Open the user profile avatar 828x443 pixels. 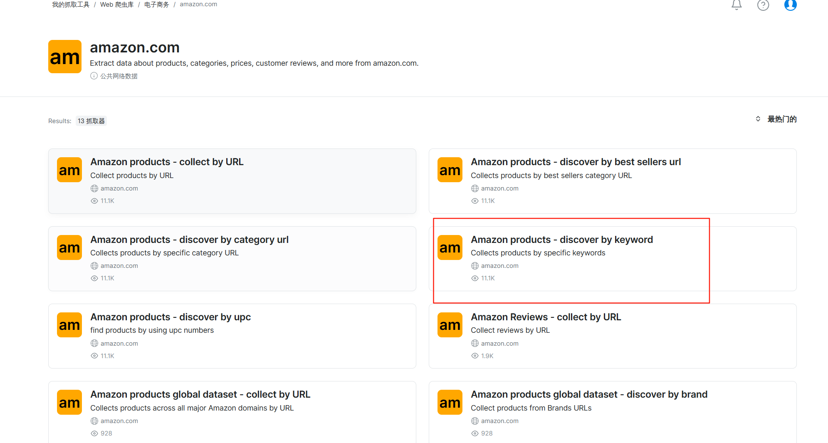[790, 5]
